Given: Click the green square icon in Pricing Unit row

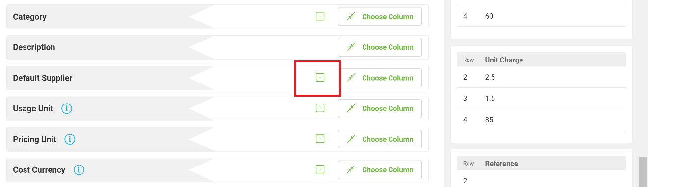Looking at the screenshot, I should tap(320, 139).
